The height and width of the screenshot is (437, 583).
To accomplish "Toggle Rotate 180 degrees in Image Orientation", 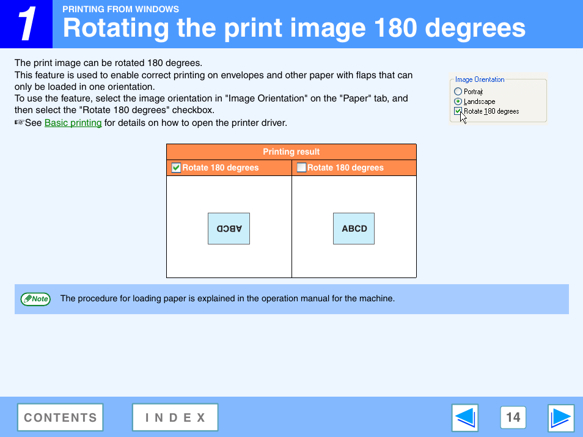I will point(458,111).
